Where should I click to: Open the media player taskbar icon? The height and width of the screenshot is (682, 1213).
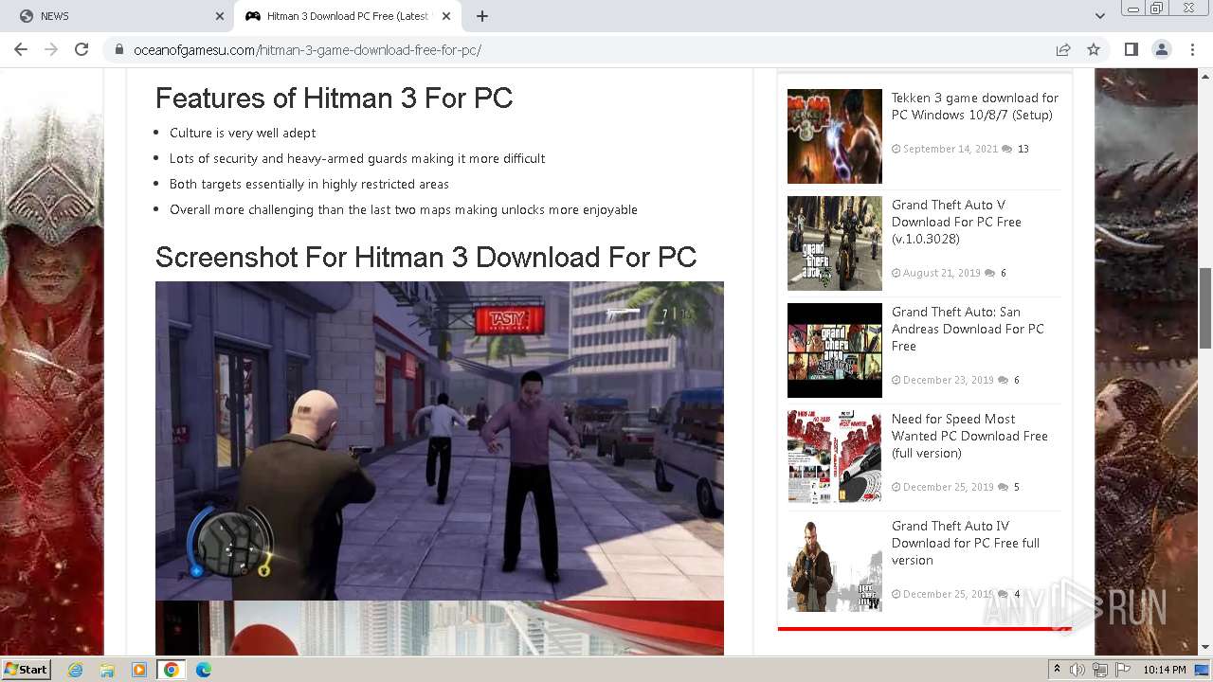[x=139, y=670]
